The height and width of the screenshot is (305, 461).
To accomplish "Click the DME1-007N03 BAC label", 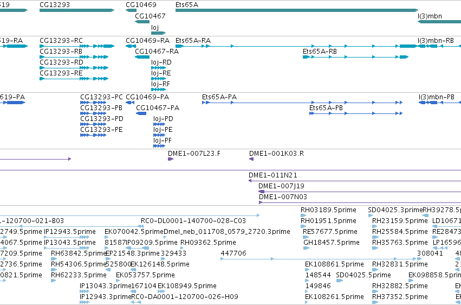I will pos(283,197).
